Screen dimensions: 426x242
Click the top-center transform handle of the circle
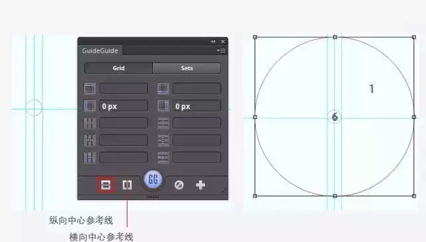click(x=335, y=37)
